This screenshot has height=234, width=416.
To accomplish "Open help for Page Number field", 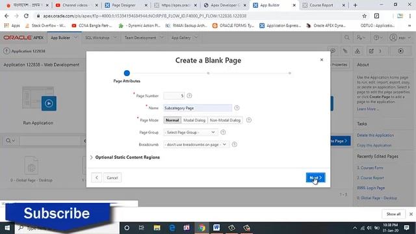I will tap(189, 96).
